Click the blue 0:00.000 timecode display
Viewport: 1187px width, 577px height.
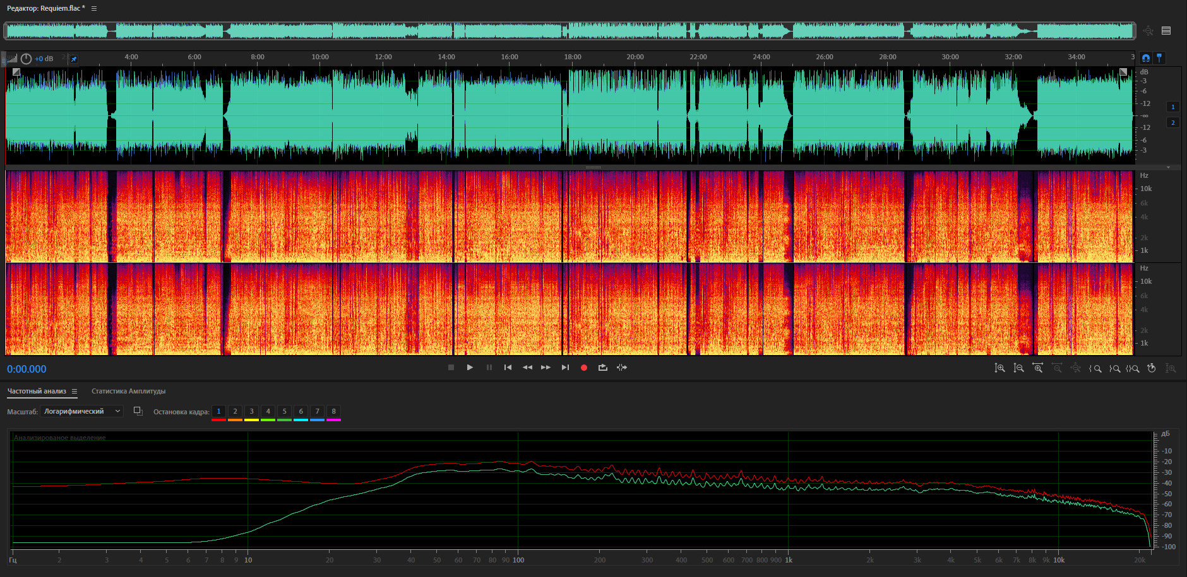click(x=27, y=370)
